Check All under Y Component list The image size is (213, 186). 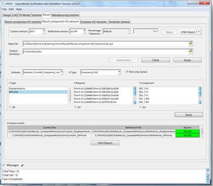click(141, 107)
